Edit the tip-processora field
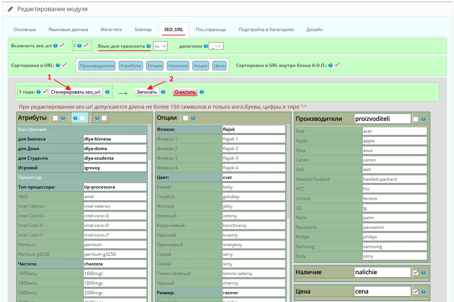The height and width of the screenshot is (302, 454). pos(115,187)
